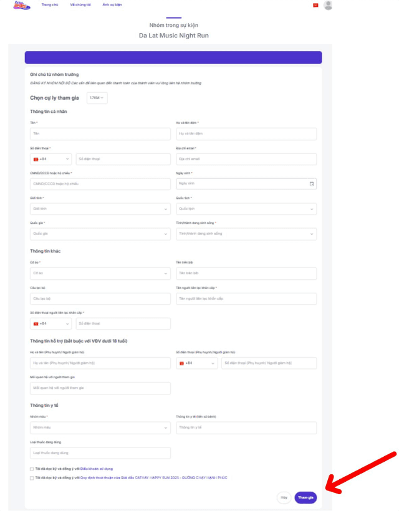
Task: Click the calendar icon in Ngày sinh
Action: click(312, 184)
